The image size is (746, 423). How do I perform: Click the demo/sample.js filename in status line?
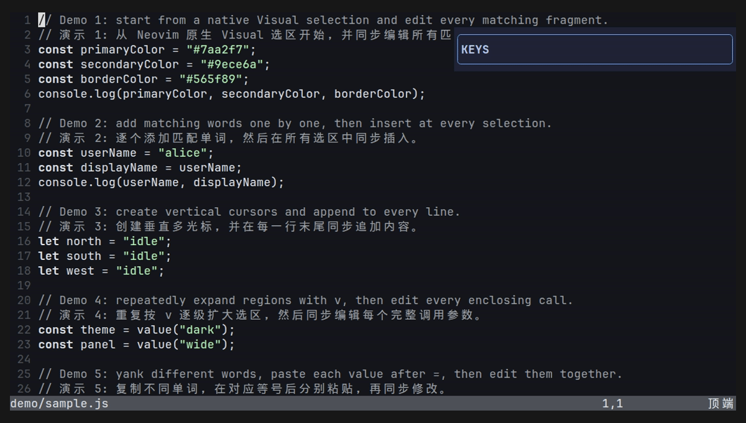point(59,403)
